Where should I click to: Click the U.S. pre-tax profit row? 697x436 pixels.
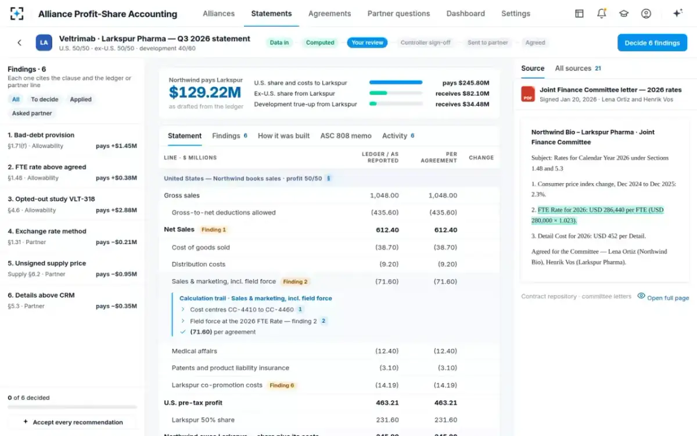point(329,403)
